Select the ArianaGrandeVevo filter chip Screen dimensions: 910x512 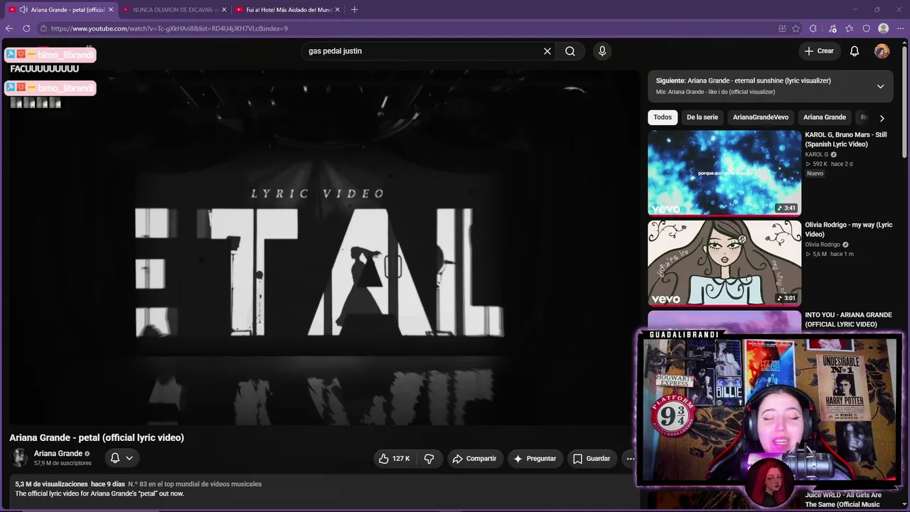coord(761,117)
